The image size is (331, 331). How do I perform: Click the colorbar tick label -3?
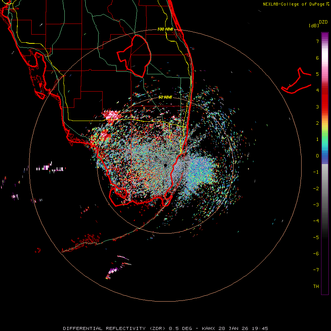tap(316, 205)
